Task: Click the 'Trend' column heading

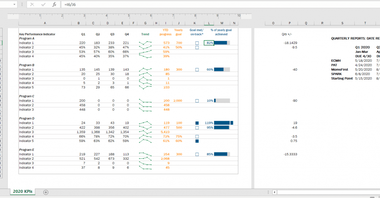Action: point(145,34)
